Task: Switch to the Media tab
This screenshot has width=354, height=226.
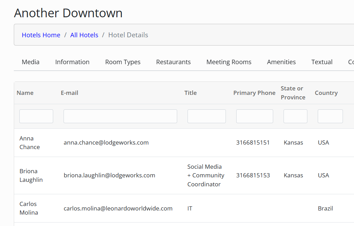Action: point(30,62)
